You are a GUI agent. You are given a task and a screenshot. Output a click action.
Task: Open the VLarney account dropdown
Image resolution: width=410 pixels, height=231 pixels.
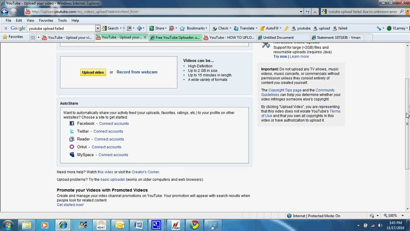point(397,28)
